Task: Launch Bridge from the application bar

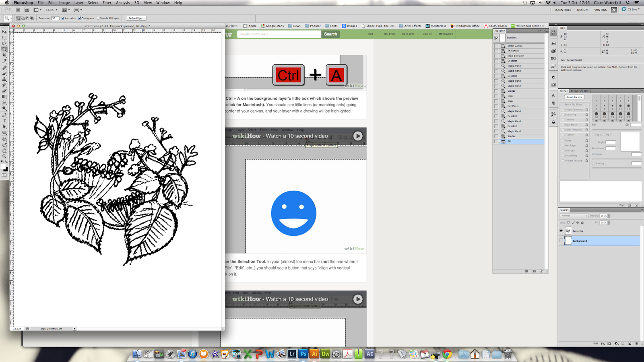Action: point(18,10)
